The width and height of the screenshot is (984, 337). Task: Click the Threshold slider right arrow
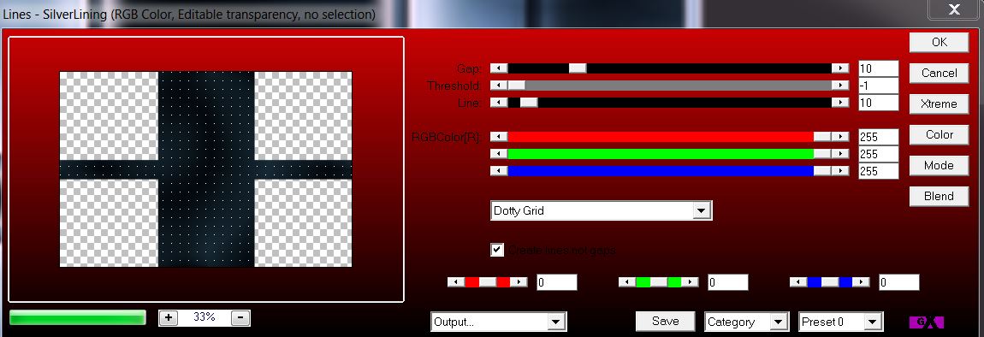pos(839,85)
